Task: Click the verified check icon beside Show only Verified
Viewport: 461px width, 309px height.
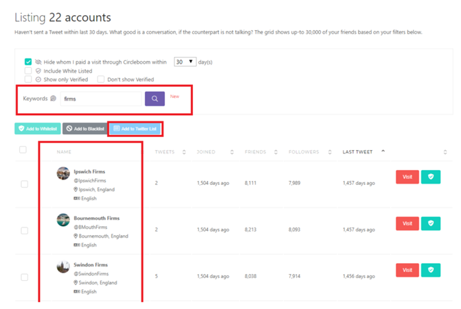Action: 38,79
